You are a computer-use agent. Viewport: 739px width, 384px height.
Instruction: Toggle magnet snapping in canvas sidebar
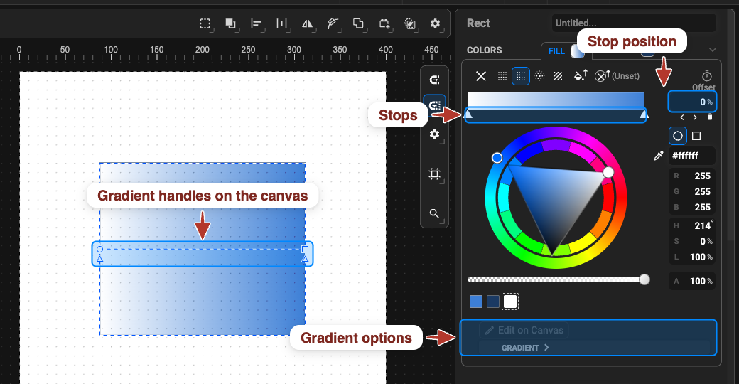pyautogui.click(x=435, y=80)
